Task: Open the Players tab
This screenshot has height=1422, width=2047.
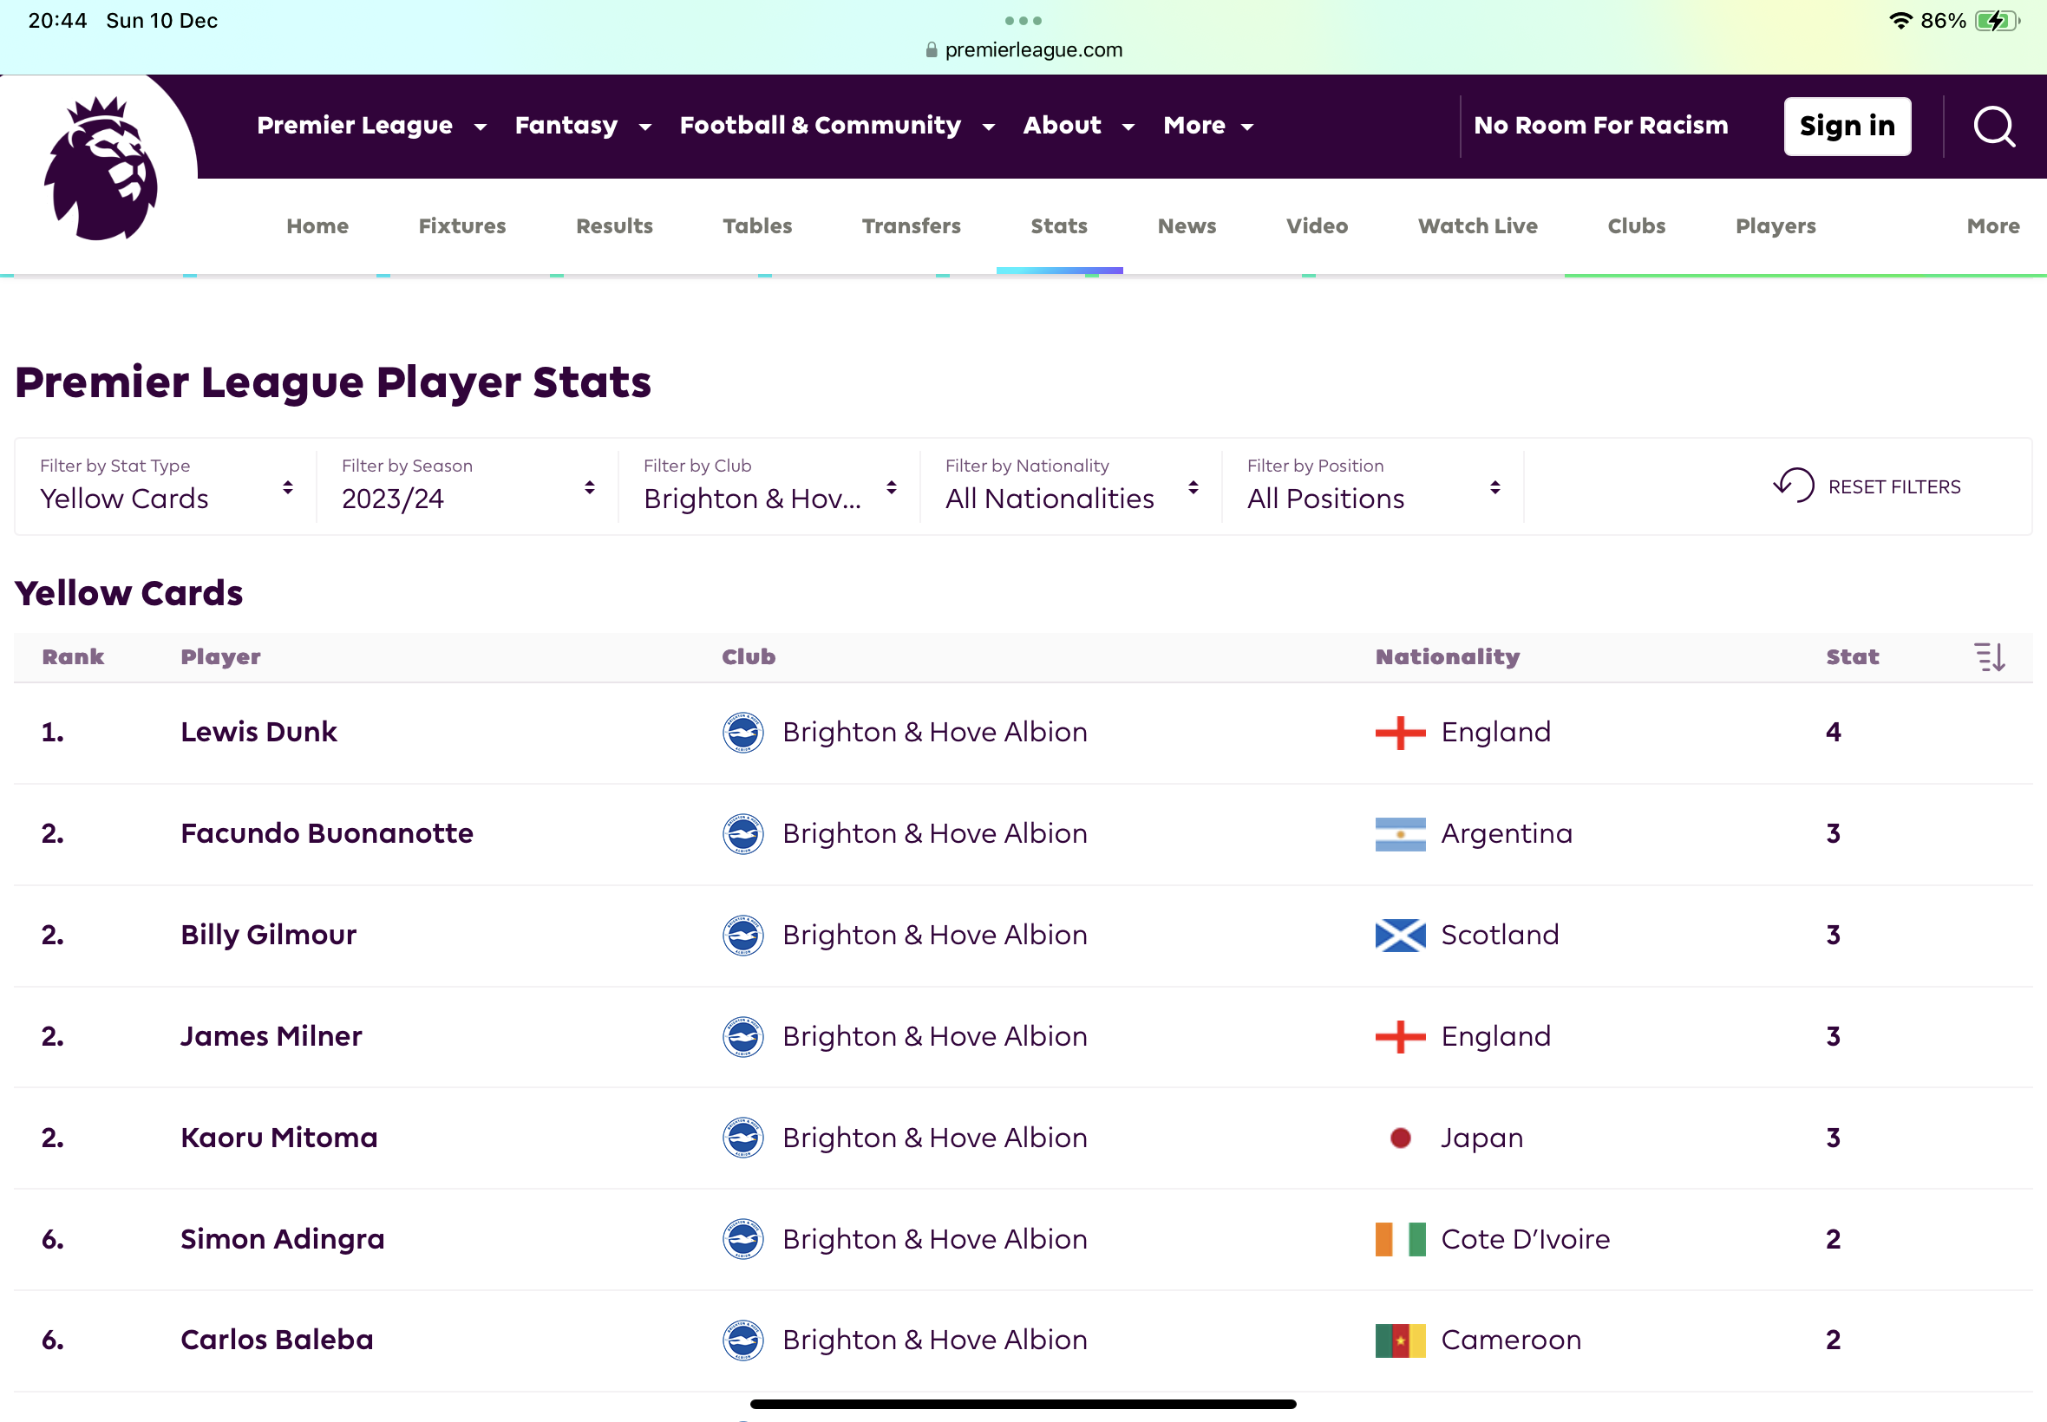Action: point(1776,226)
